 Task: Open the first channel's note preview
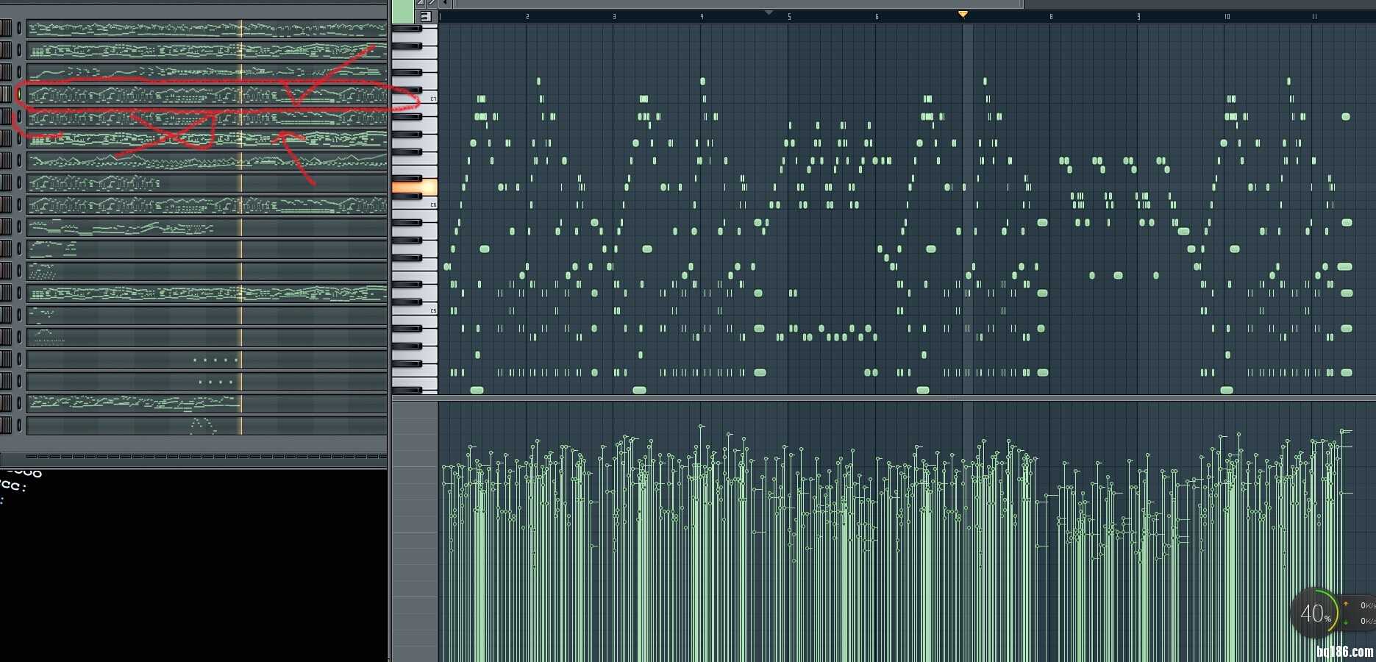(x=206, y=29)
